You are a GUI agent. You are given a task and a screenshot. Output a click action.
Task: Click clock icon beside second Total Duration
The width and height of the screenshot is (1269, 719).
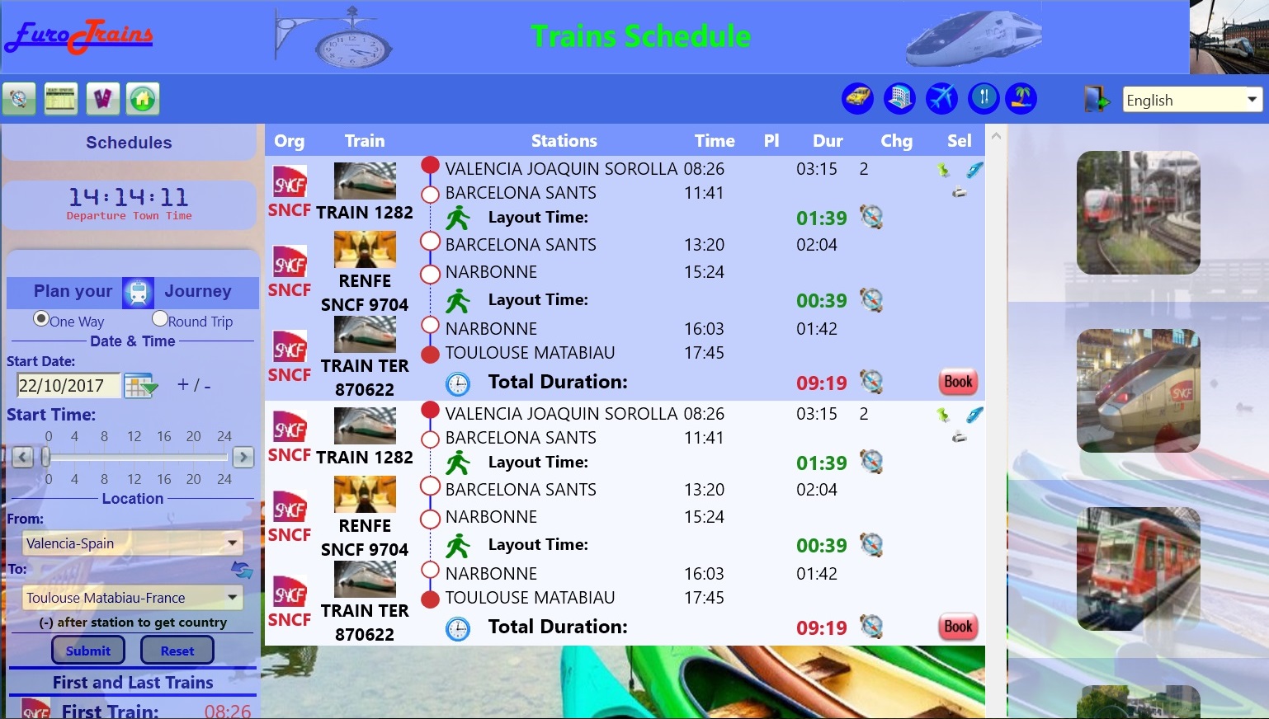[458, 629]
